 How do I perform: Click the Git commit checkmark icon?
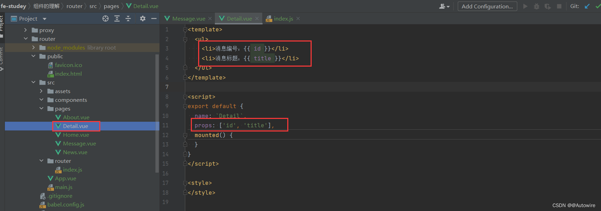tap(598, 6)
